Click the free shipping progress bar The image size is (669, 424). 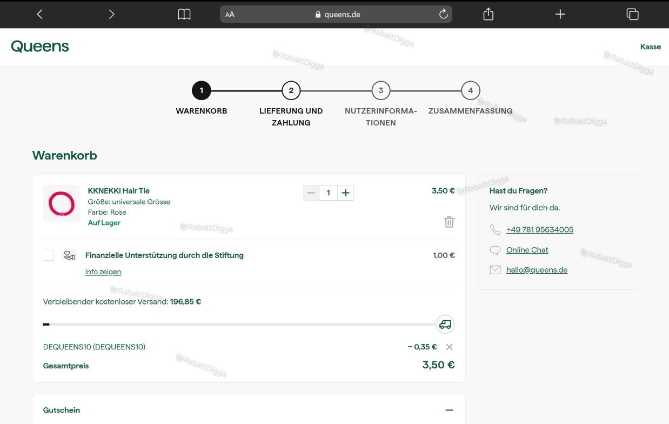(x=239, y=324)
